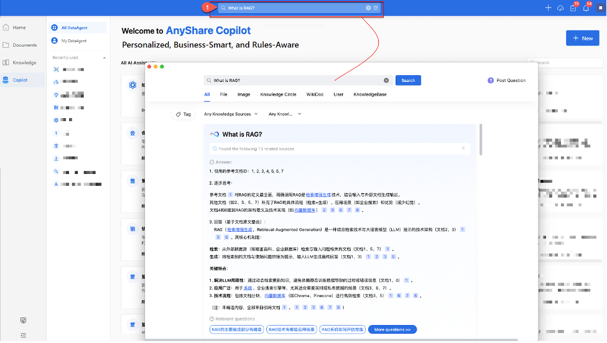Open the notifications bell icon

pyautogui.click(x=585, y=8)
